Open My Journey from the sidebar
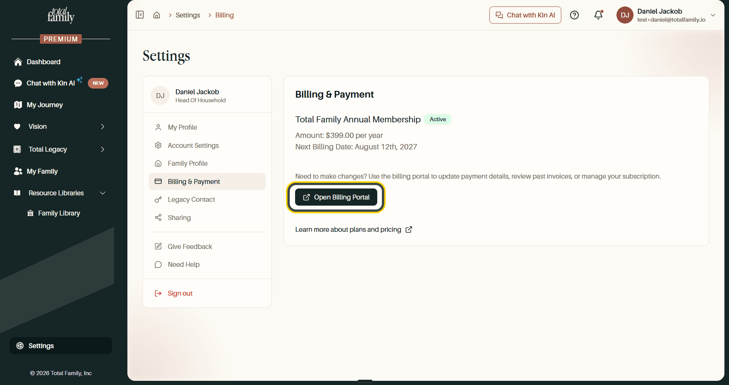This screenshot has height=385, width=729. 44,105
